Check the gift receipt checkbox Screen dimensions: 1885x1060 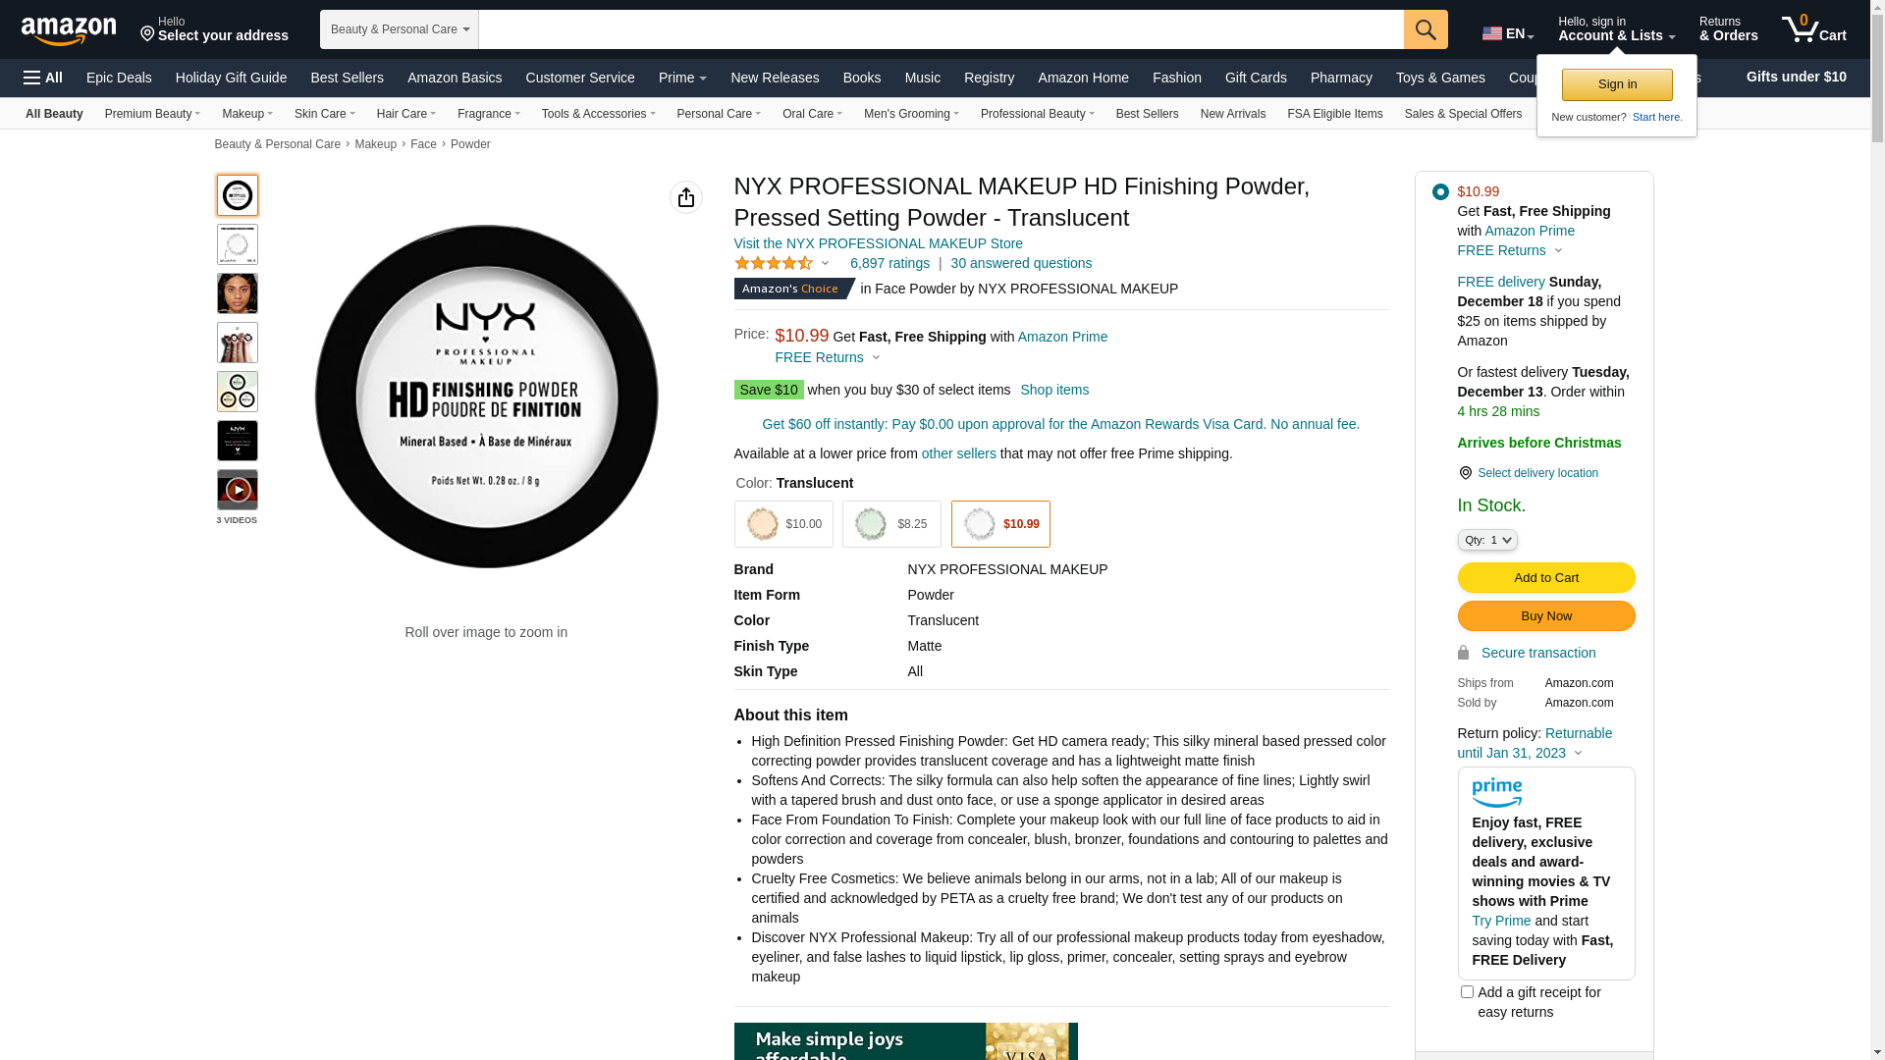pos(1467,992)
